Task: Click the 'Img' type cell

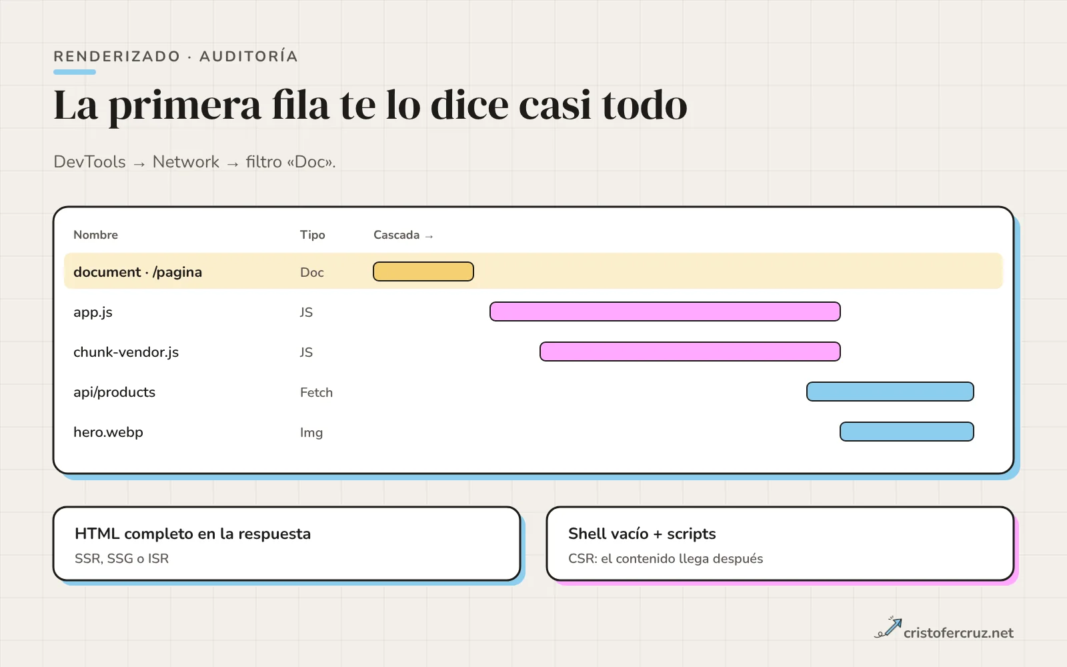Action: tap(311, 432)
